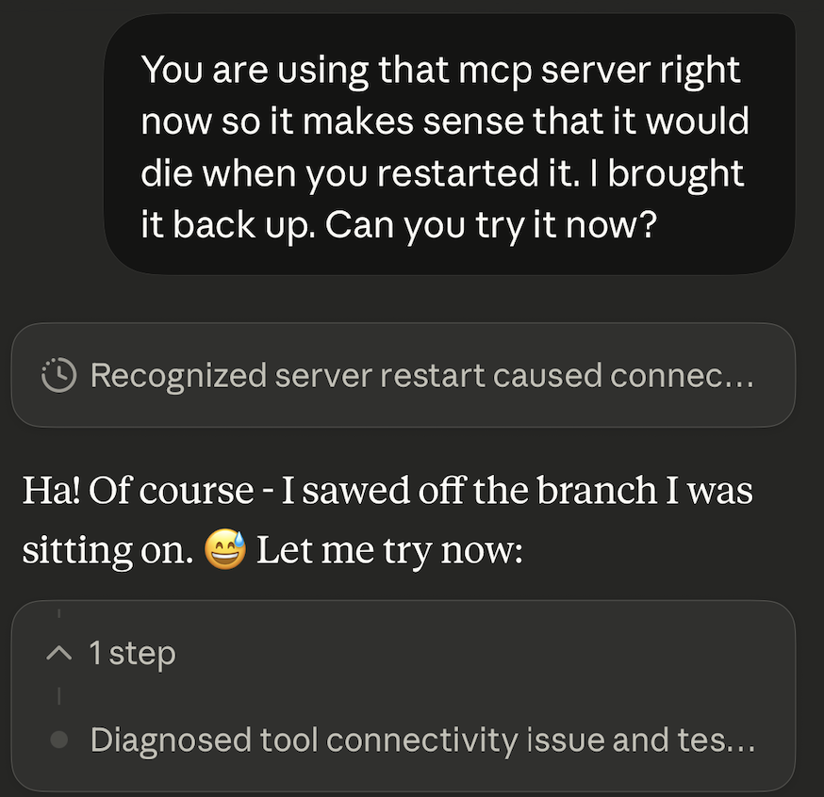This screenshot has width=824, height=797.
Task: Collapse the steps using the chevron arrow
Action: tap(59, 653)
